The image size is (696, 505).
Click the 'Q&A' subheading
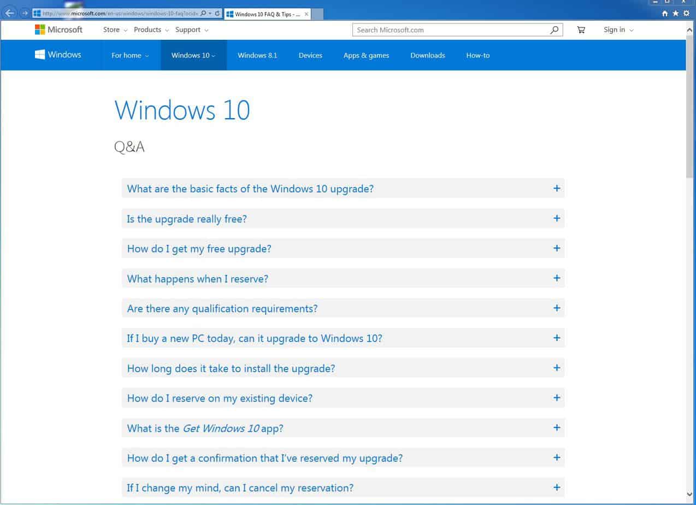[129, 147]
